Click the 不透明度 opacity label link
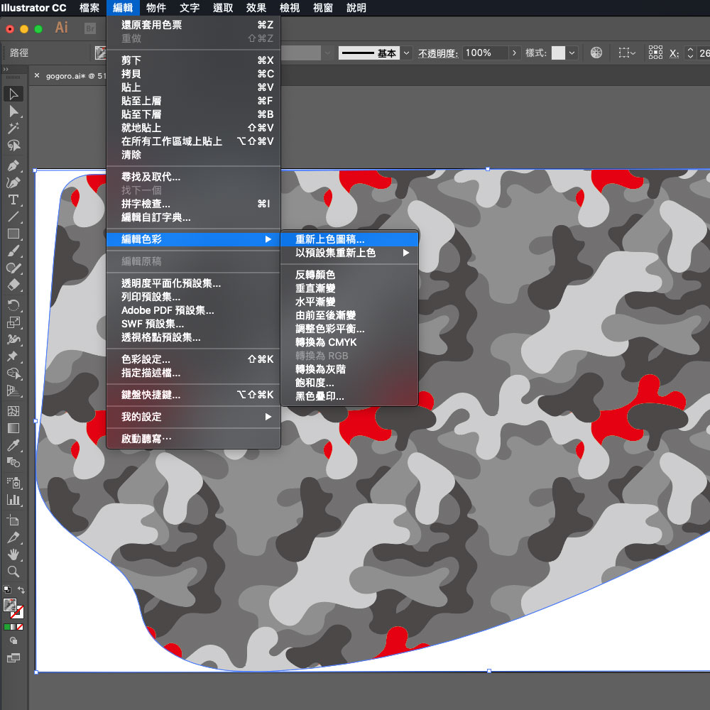Screen dimensions: 710x710 [439, 53]
